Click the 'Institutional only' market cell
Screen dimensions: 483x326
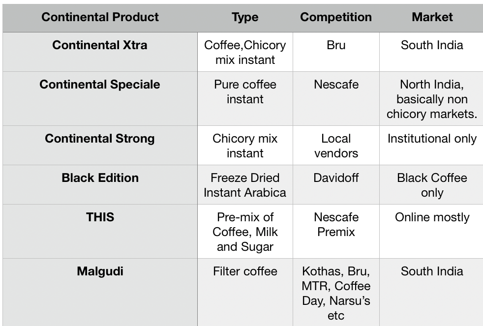point(432,139)
